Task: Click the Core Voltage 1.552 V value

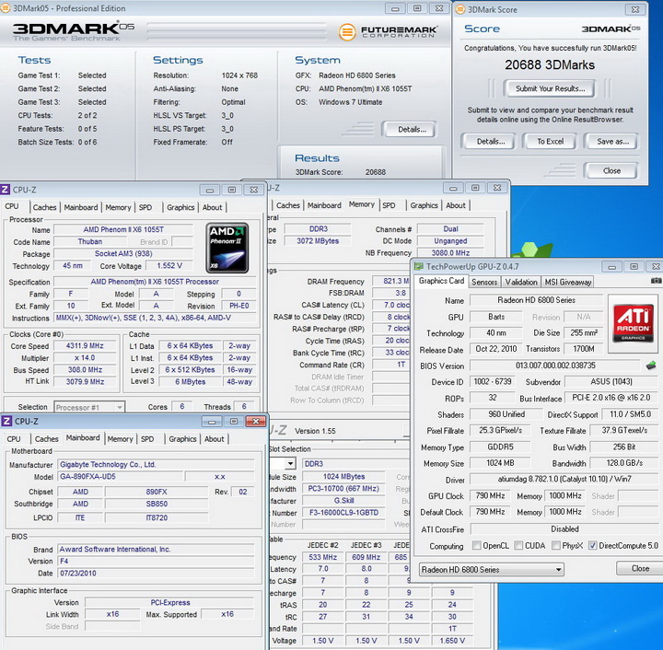Action: (x=169, y=265)
